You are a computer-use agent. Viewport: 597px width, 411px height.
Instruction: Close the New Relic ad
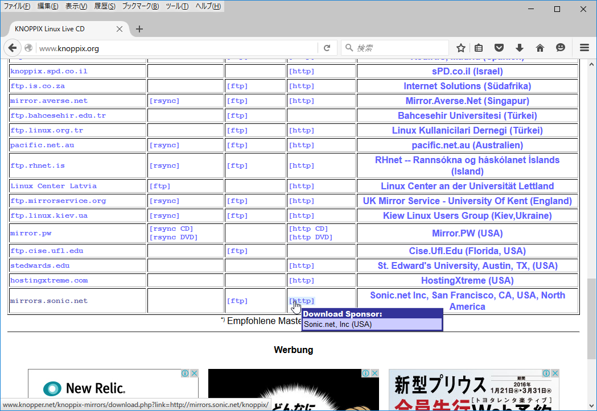click(x=194, y=373)
